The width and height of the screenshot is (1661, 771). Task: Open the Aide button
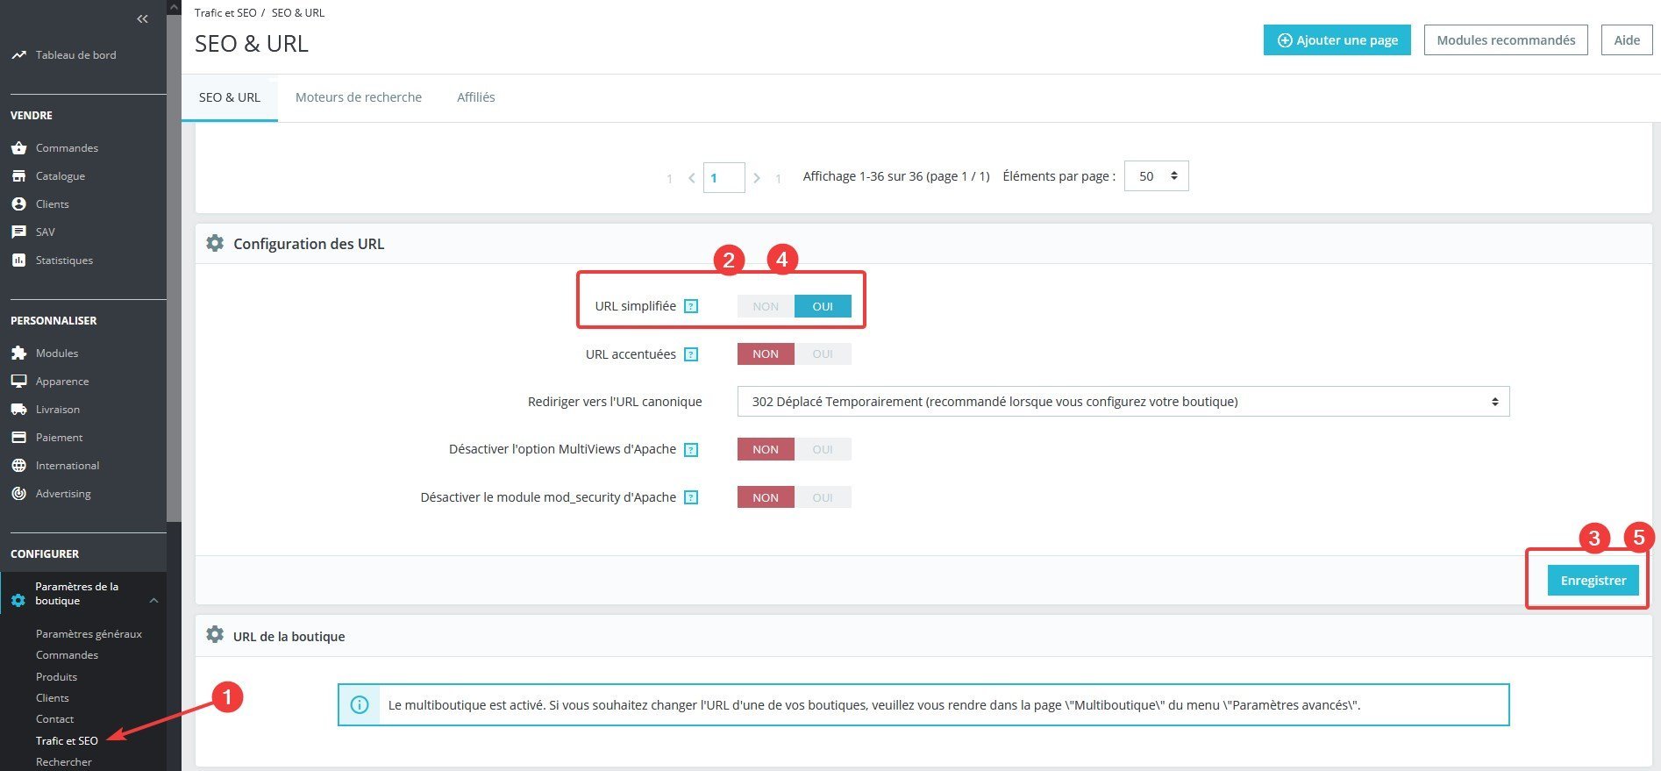[1627, 40]
